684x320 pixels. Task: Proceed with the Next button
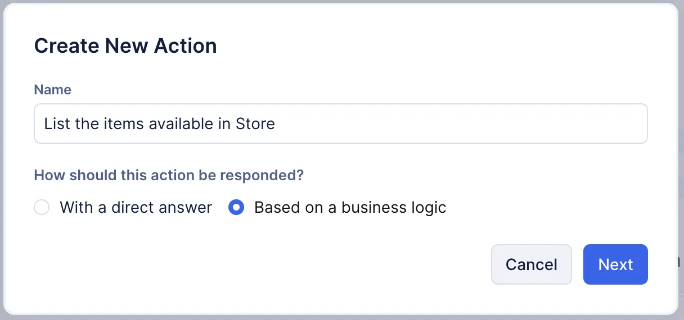(615, 264)
